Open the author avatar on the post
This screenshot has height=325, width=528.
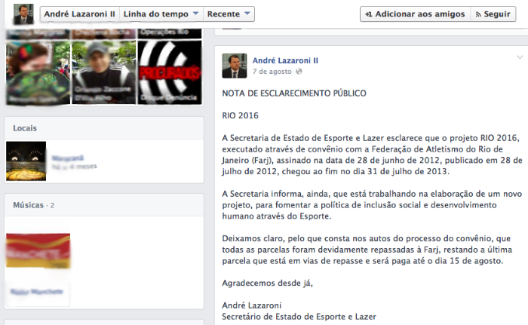[x=235, y=66]
